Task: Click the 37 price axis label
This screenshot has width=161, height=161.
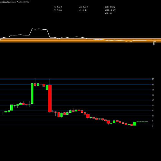Action: [153, 90]
